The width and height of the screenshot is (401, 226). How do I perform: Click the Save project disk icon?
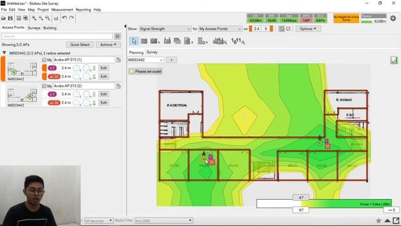tap(10, 18)
